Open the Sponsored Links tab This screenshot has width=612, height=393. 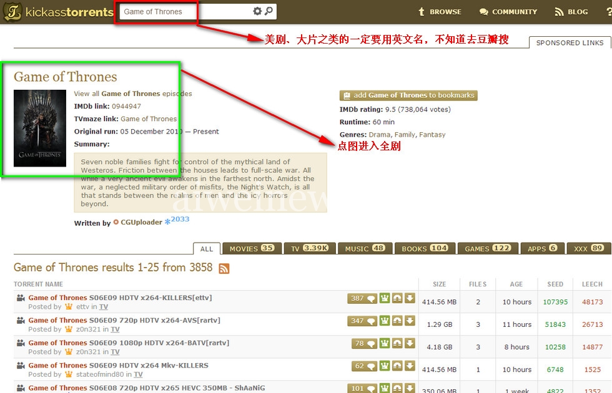570,42
